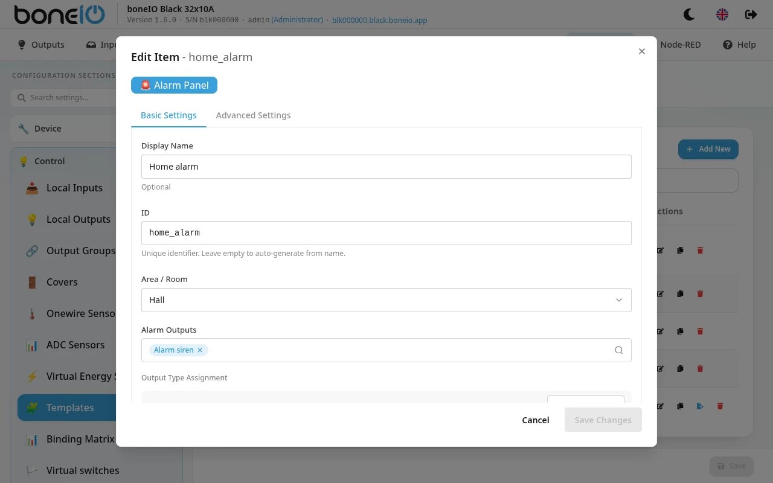Open Local Inputs via its inbox icon

click(32, 188)
